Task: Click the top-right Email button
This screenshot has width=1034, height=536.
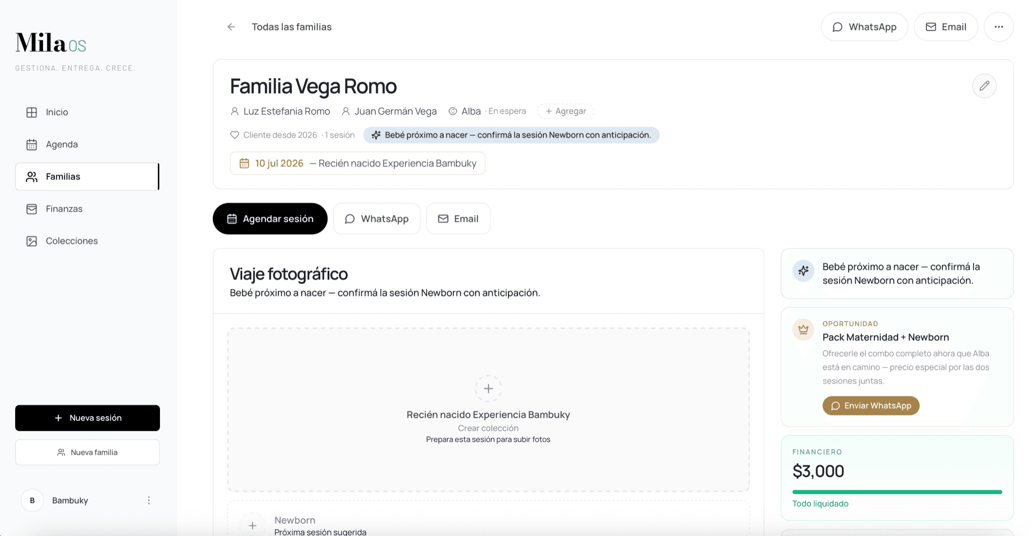Action: [x=946, y=27]
